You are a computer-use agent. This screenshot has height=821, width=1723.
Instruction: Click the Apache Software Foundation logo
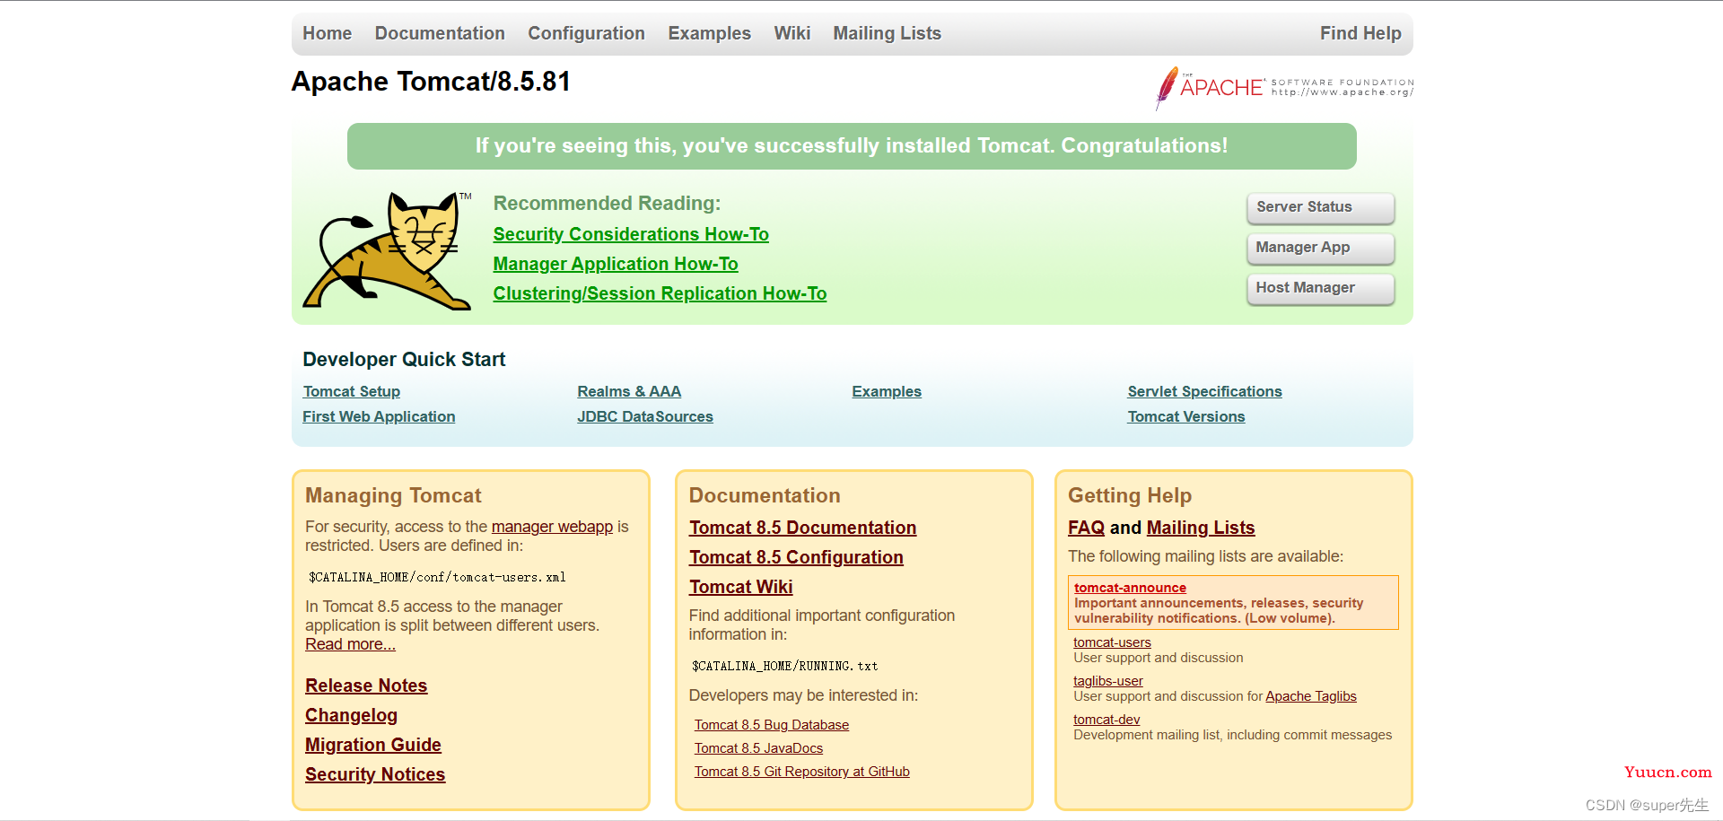[1284, 88]
